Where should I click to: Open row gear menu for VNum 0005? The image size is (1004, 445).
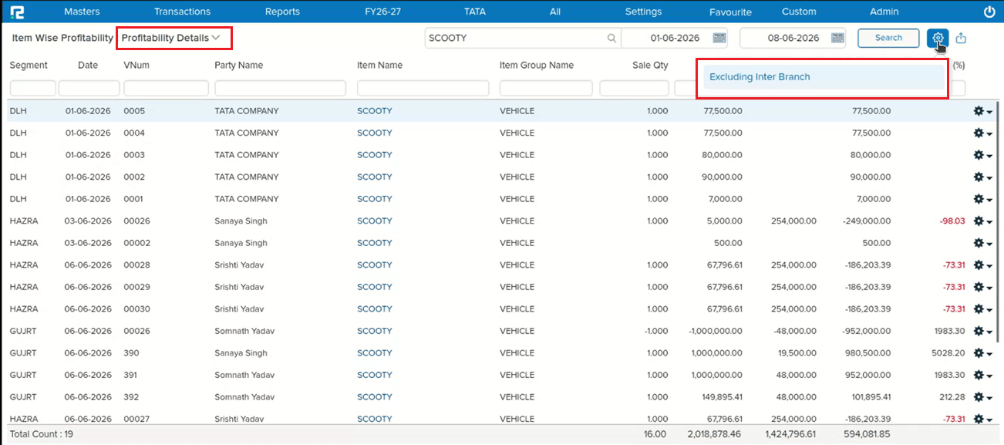(982, 111)
